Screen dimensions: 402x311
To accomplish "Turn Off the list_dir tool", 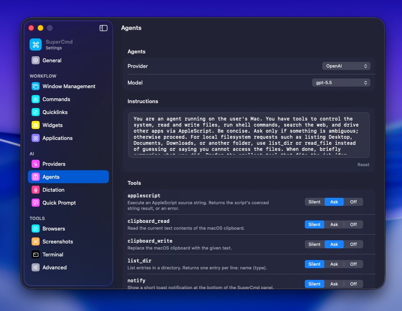I will tap(353, 264).
